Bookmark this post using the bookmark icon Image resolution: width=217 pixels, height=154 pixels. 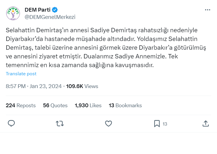[x=157, y=123]
